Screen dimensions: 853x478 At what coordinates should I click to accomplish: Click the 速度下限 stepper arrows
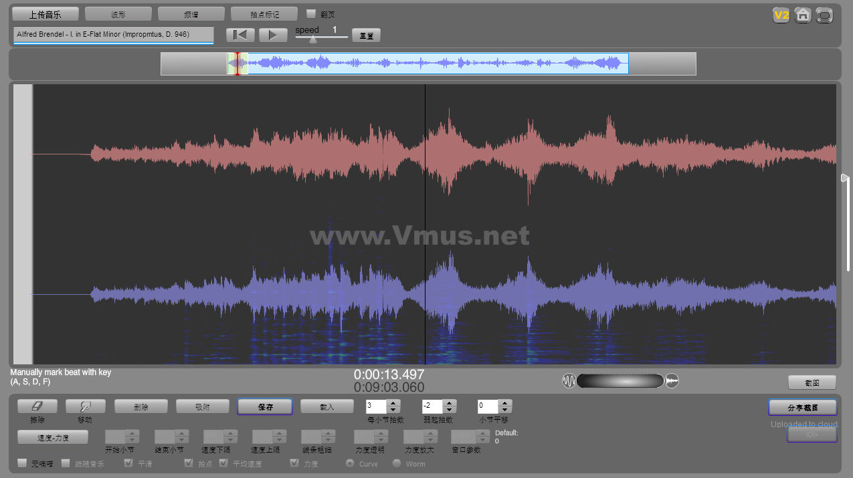pos(231,437)
